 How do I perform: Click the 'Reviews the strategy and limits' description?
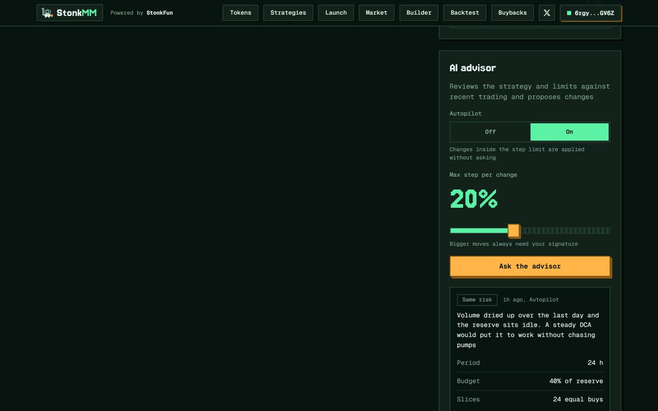(530, 92)
